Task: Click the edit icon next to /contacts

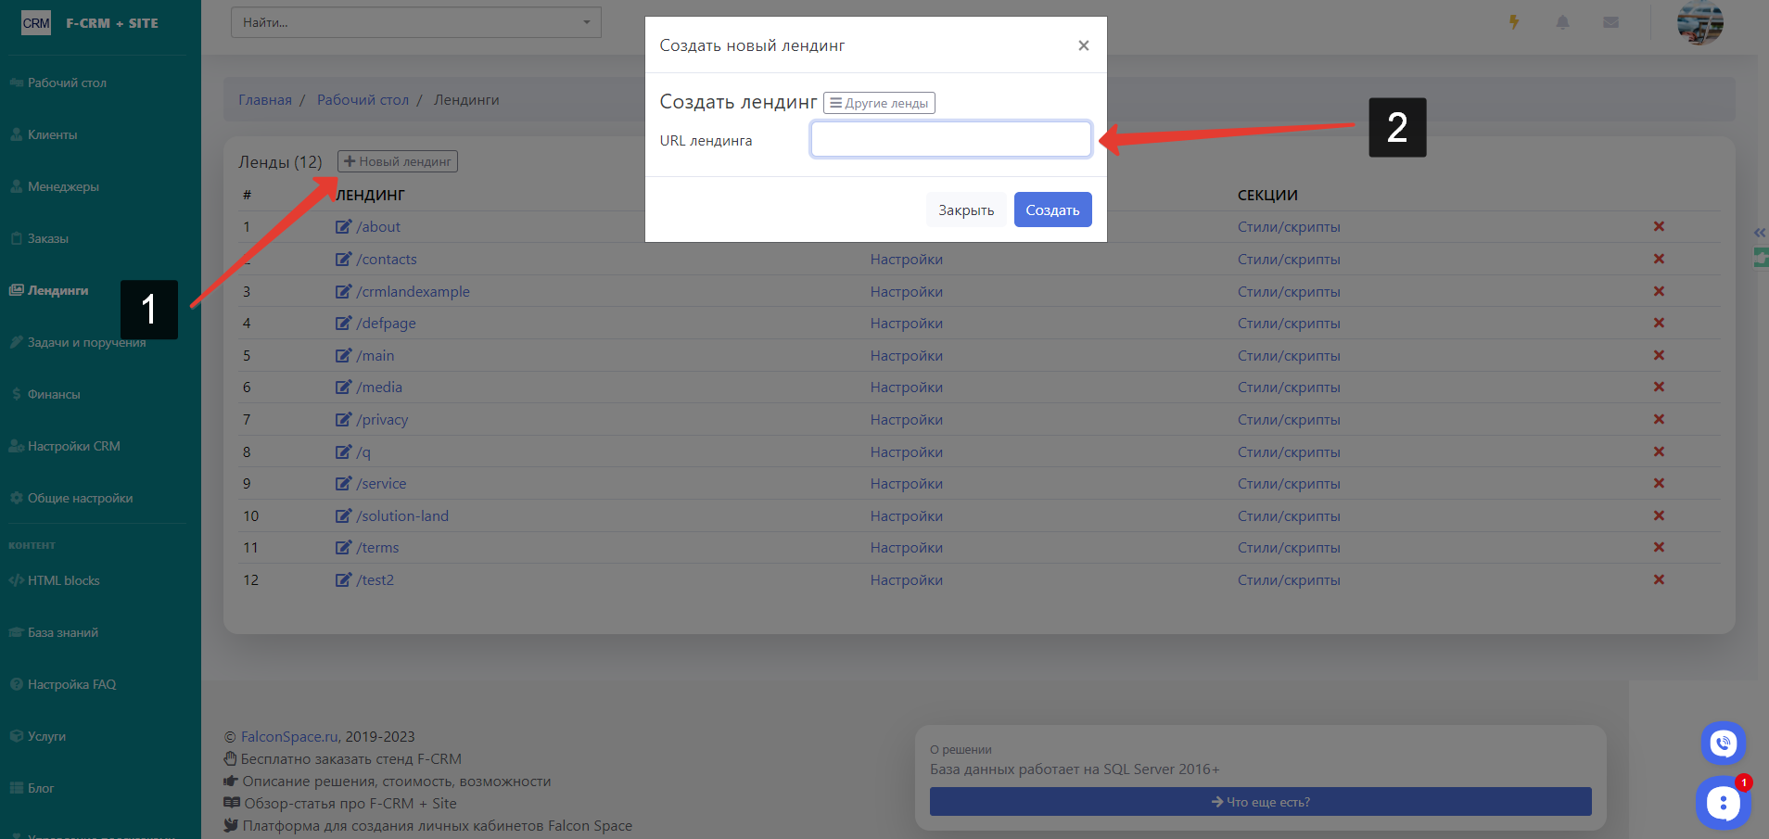Action: click(x=343, y=260)
